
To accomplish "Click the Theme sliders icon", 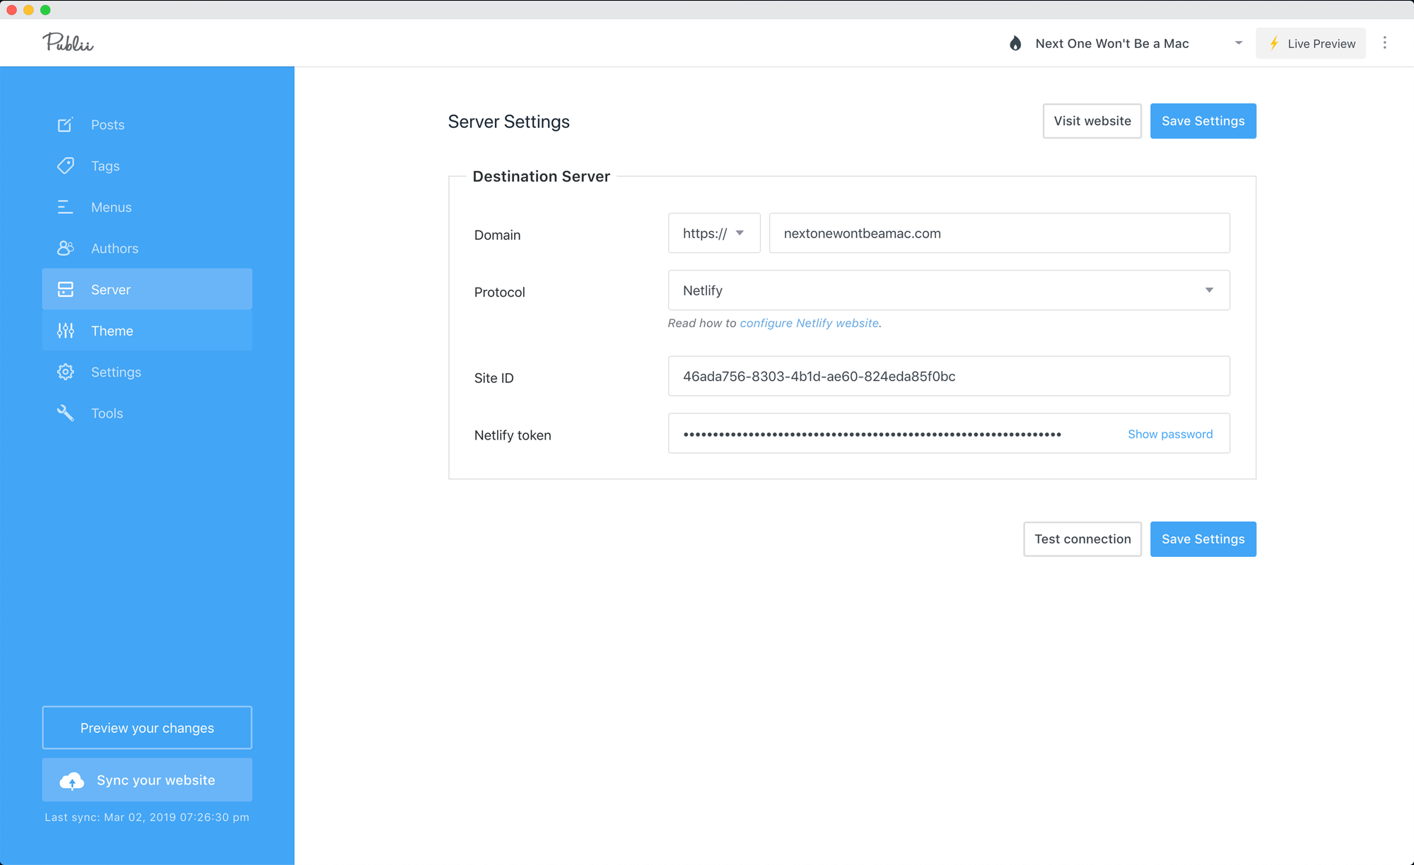I will (x=65, y=331).
